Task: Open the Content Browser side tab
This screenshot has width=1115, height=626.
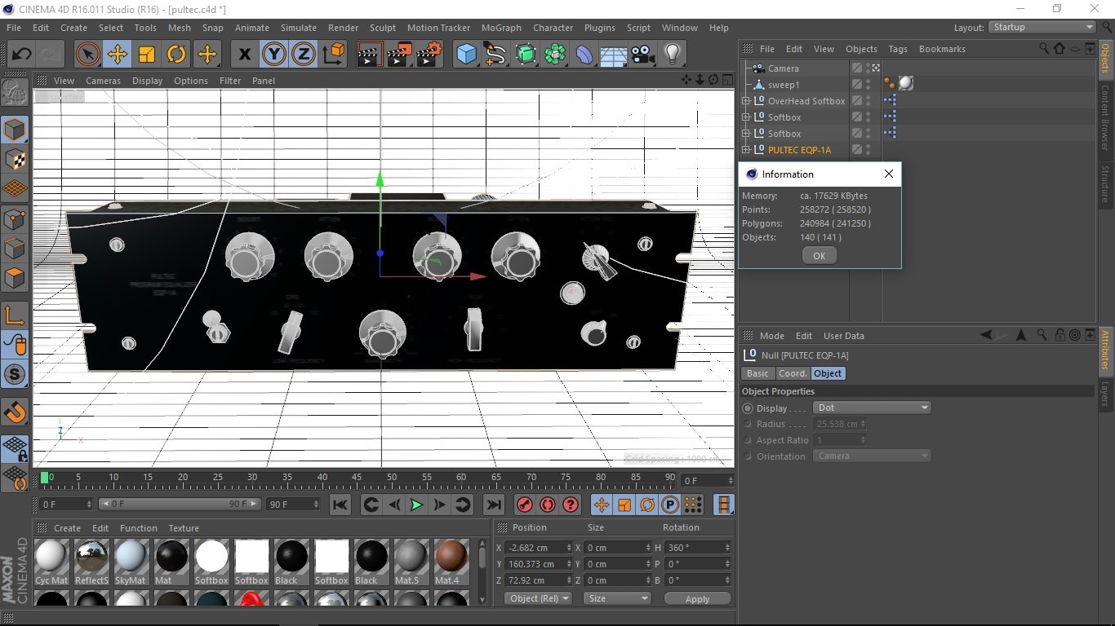Action: 1105,117
